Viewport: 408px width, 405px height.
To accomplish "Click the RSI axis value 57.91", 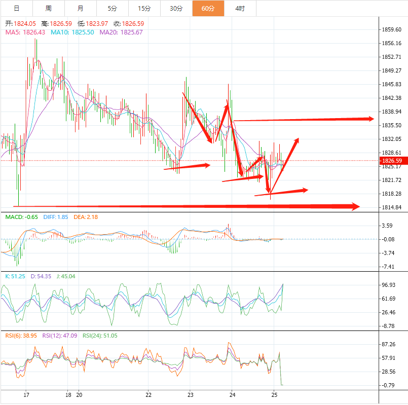I will click(388, 358).
